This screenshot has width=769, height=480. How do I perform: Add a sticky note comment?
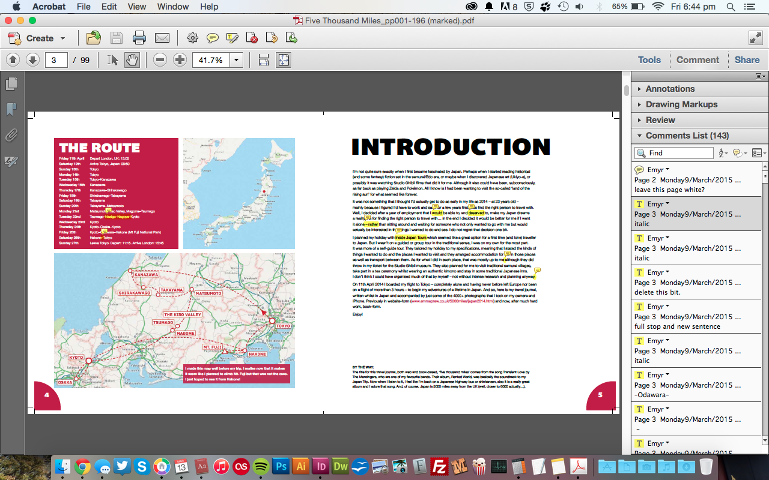tap(212, 38)
